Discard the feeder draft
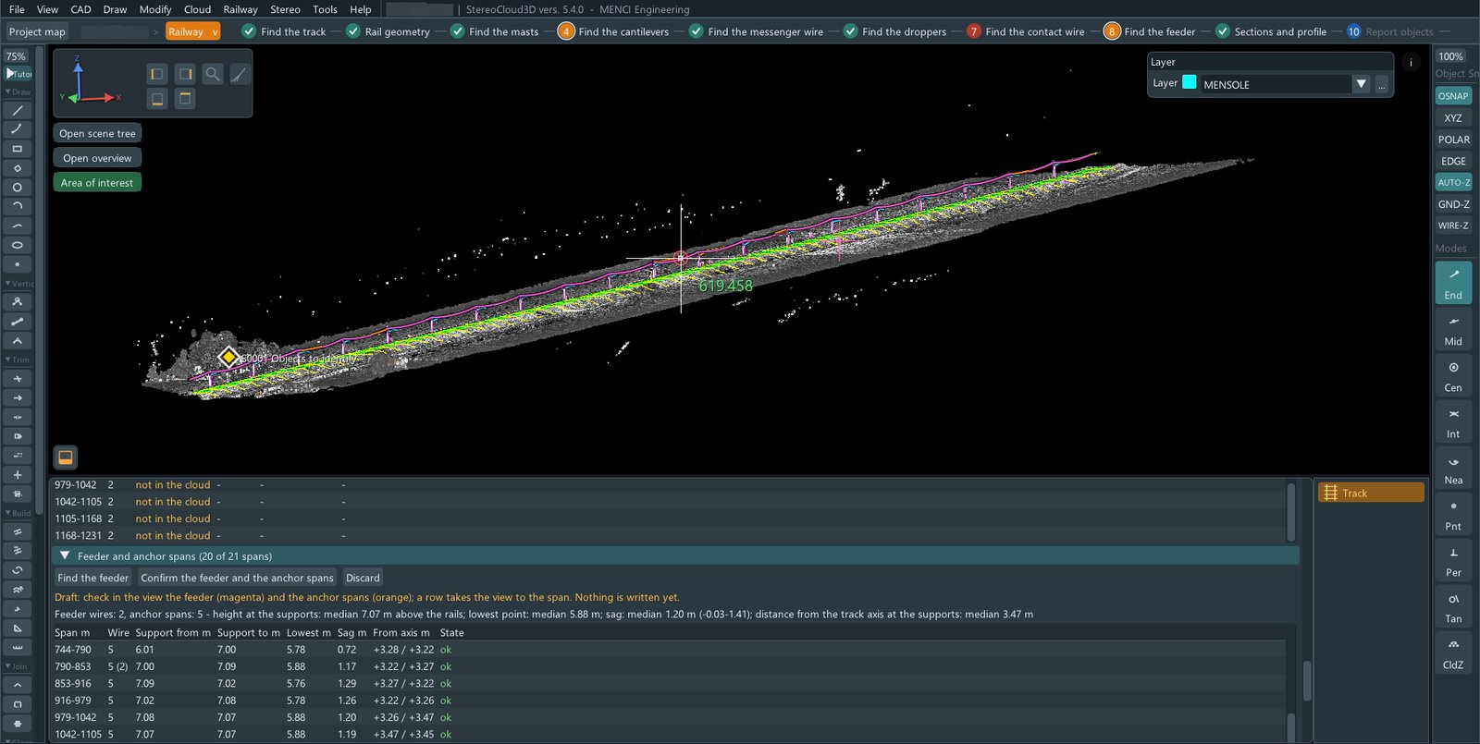1480x744 pixels. pos(363,578)
